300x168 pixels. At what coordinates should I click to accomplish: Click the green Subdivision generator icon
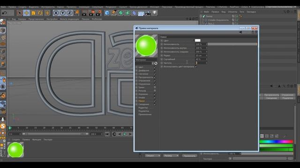tap(121, 13)
